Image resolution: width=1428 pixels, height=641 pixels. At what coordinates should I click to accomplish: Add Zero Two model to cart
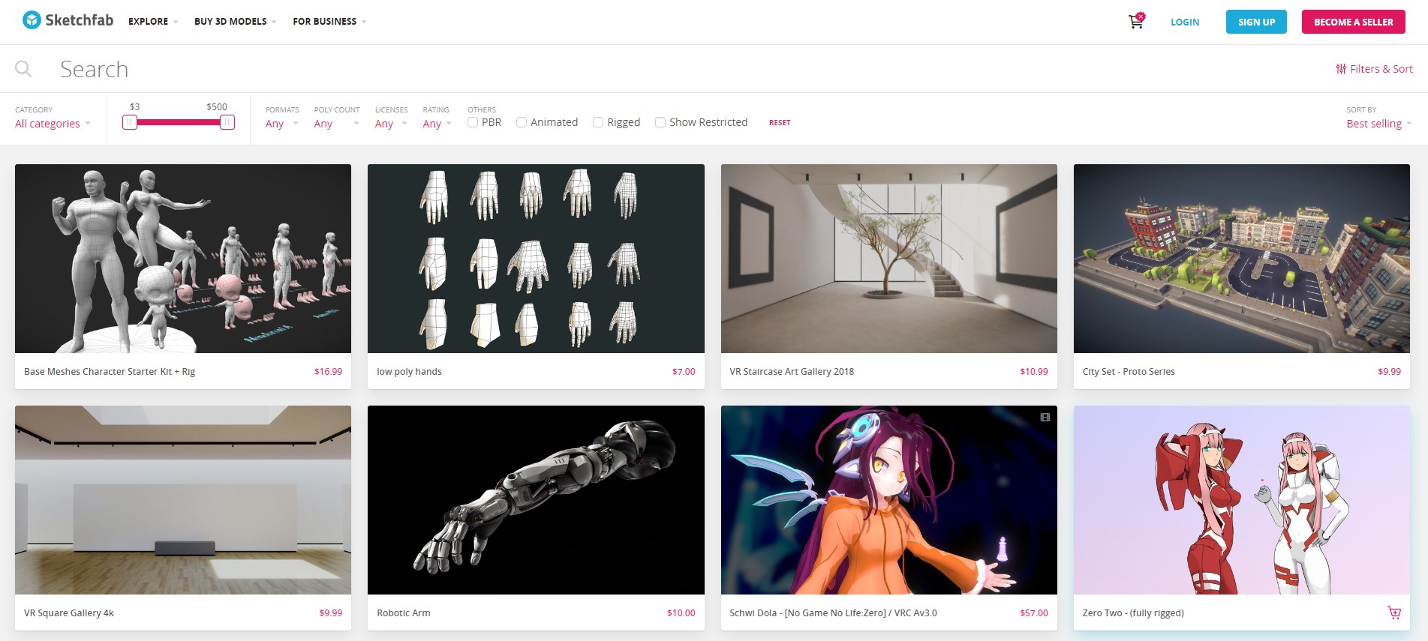tap(1394, 613)
